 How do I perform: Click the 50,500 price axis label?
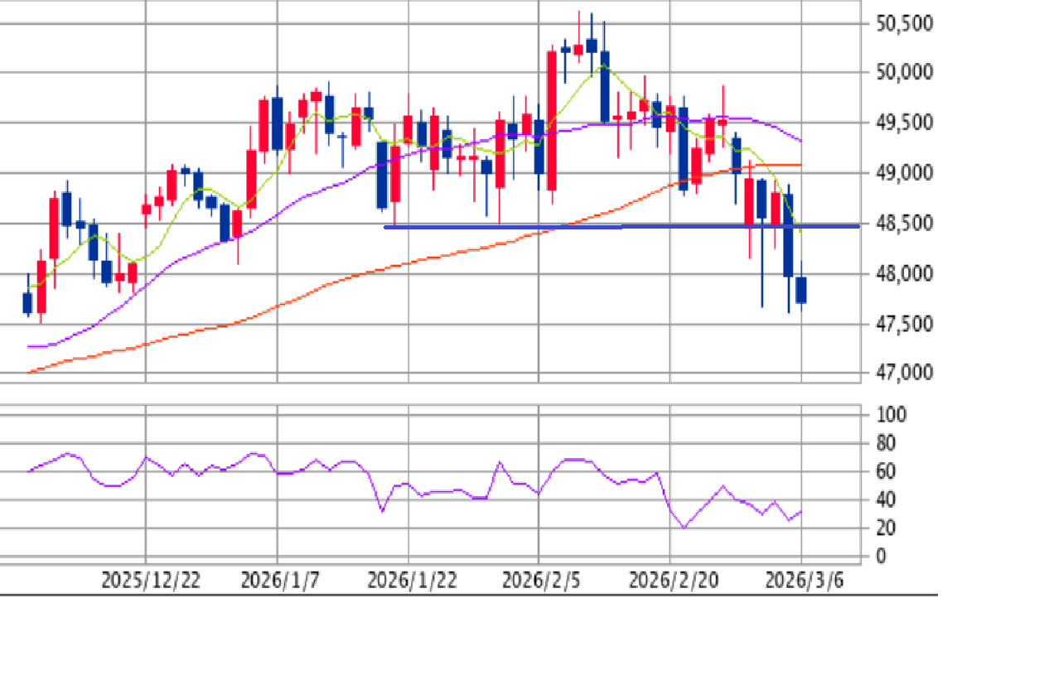(905, 23)
